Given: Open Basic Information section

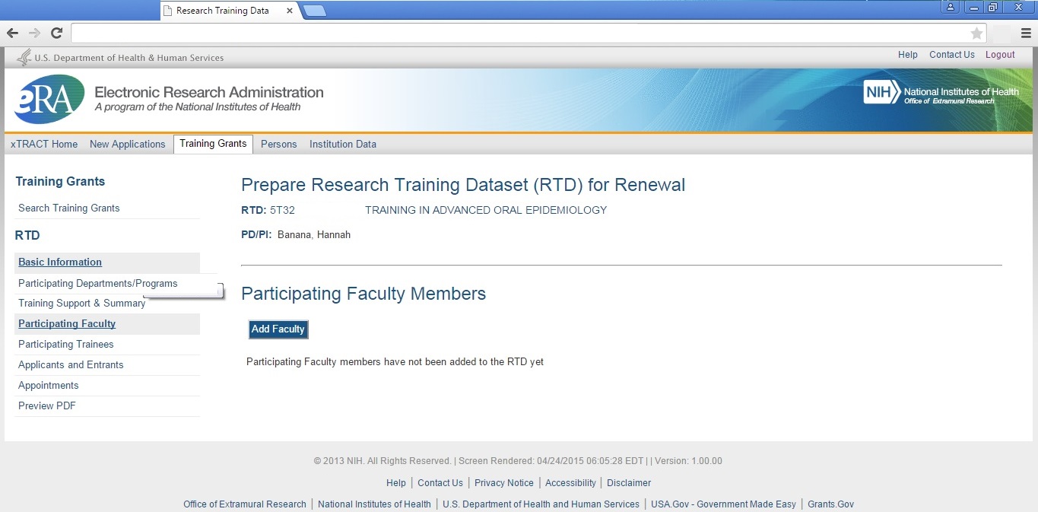Looking at the screenshot, I should (60, 262).
